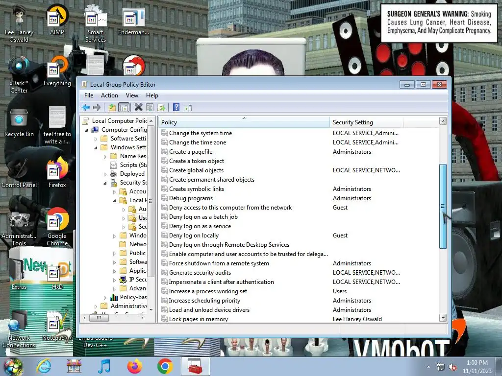Screen dimensions: 502x376
Task: Select the Deny log on locally policy
Action: pos(194,235)
